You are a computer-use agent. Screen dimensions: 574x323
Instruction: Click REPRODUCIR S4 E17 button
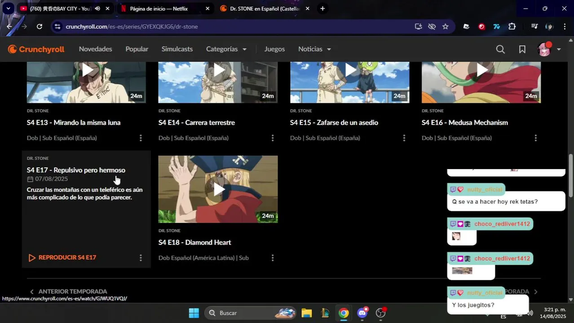pos(62,258)
